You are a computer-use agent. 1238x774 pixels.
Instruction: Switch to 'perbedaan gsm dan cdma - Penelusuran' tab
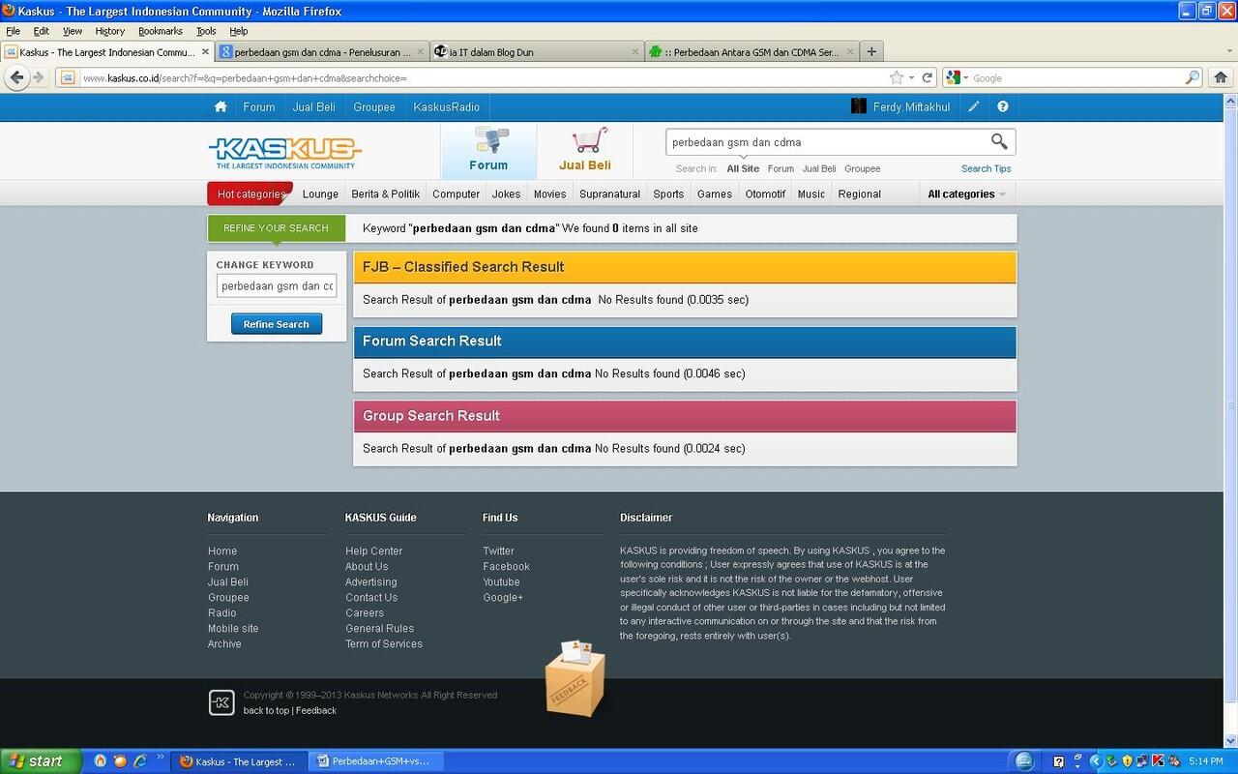pyautogui.click(x=322, y=52)
